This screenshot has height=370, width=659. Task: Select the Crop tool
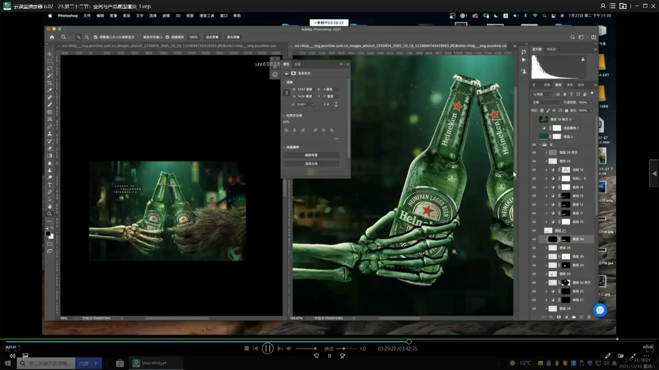point(50,83)
